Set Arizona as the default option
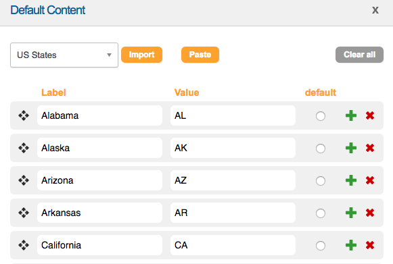 (321, 181)
